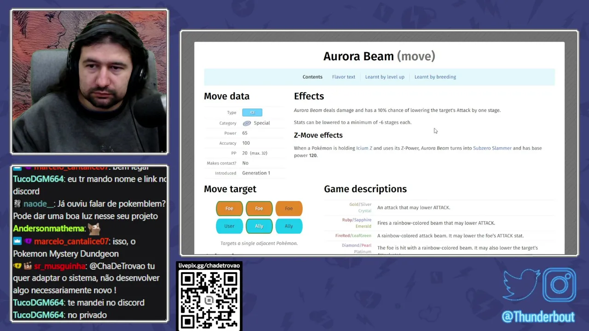Click the User target box
The height and width of the screenshot is (331, 589).
pyautogui.click(x=229, y=226)
